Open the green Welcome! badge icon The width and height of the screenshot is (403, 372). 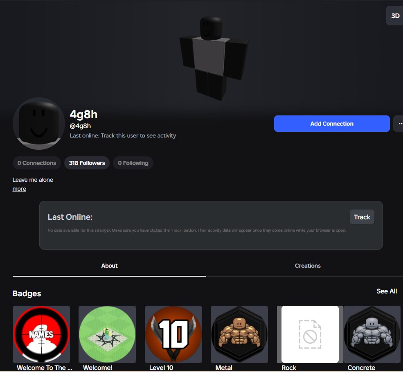click(107, 334)
